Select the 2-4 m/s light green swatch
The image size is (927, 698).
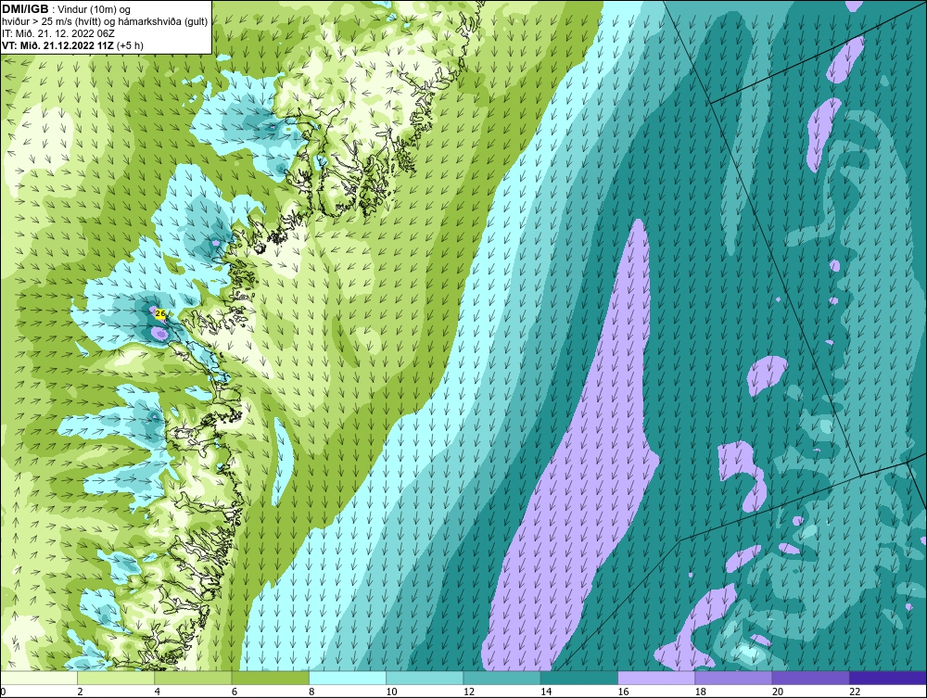click(116, 678)
